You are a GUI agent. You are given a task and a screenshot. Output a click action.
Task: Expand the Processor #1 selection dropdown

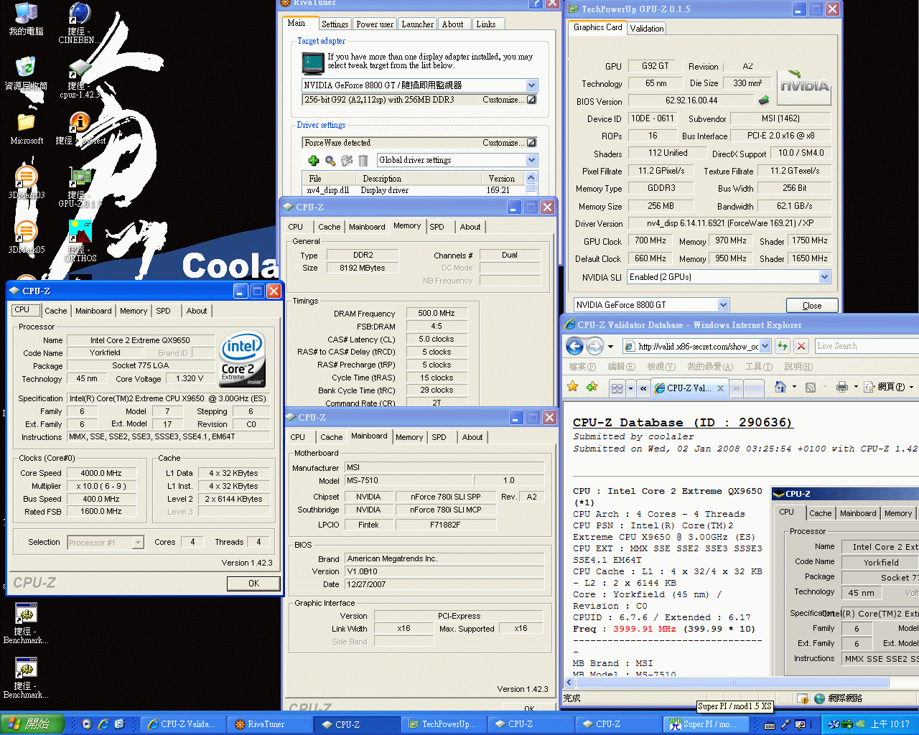[x=138, y=543]
